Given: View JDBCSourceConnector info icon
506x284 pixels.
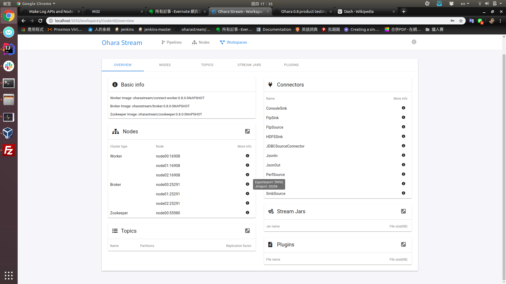Looking at the screenshot, I should 403,146.
